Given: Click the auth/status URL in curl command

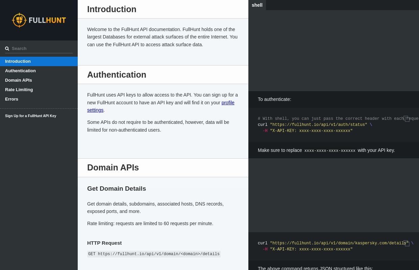Looking at the screenshot, I should (x=319, y=125).
